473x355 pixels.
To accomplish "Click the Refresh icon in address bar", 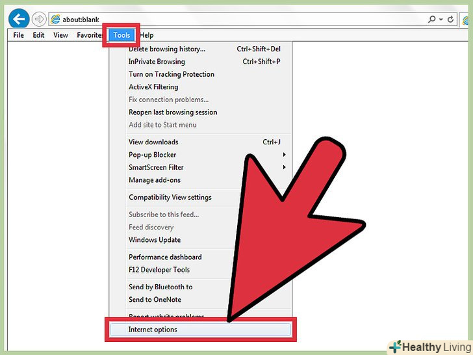I will pos(450,20).
